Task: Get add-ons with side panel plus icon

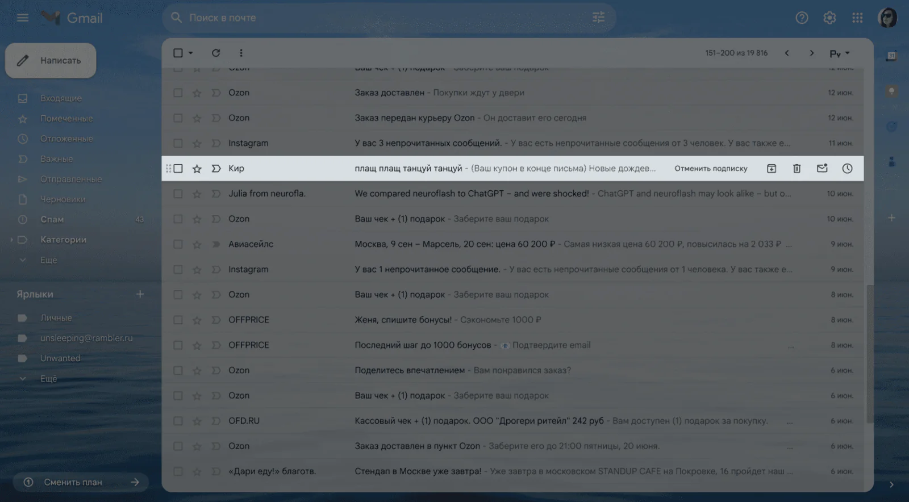Action: coord(891,218)
